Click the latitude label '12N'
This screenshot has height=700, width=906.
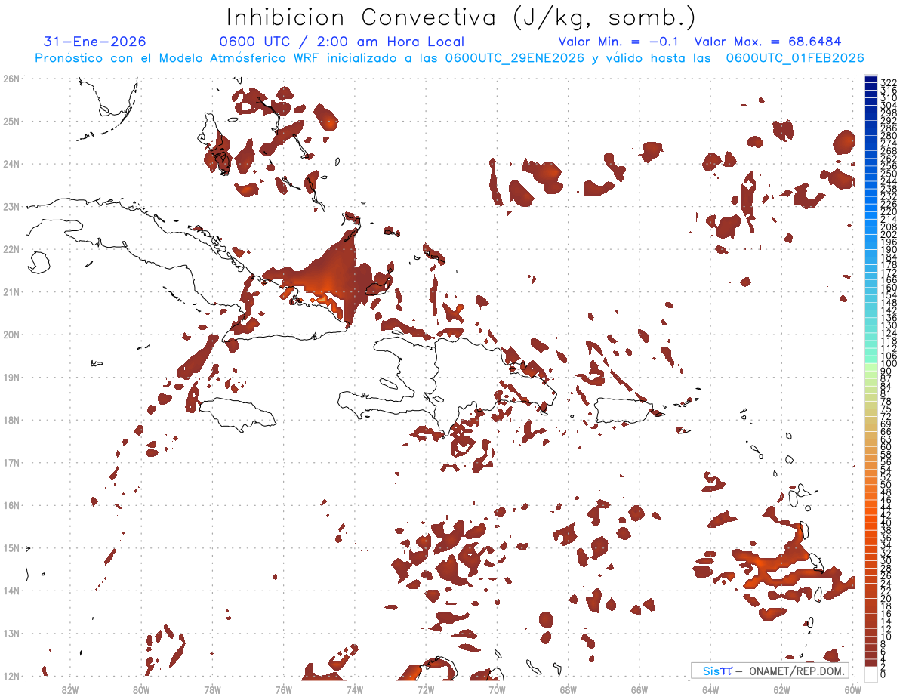click(x=11, y=676)
